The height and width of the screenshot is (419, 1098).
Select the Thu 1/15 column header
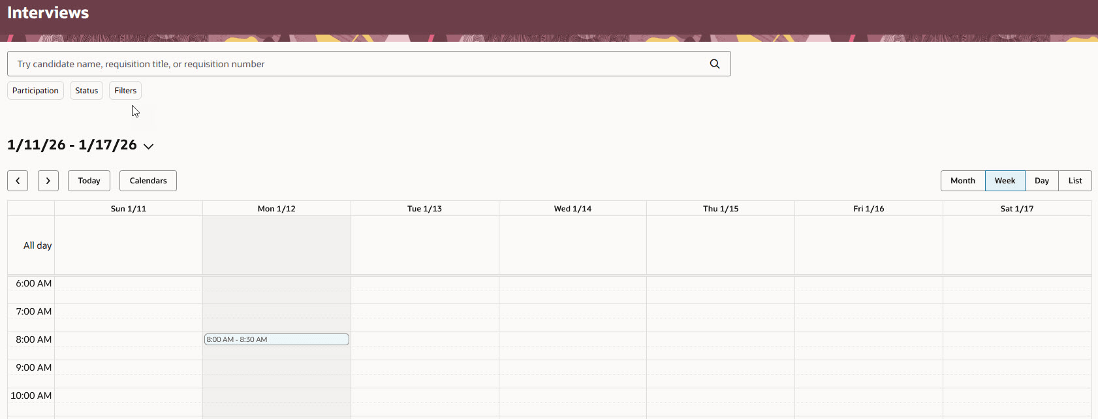pyautogui.click(x=721, y=209)
